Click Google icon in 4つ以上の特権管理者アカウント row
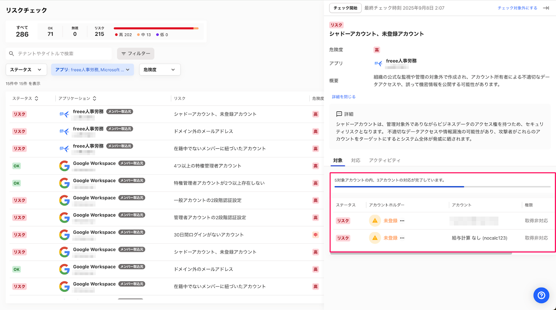The width and height of the screenshot is (556, 310). pyautogui.click(x=64, y=166)
